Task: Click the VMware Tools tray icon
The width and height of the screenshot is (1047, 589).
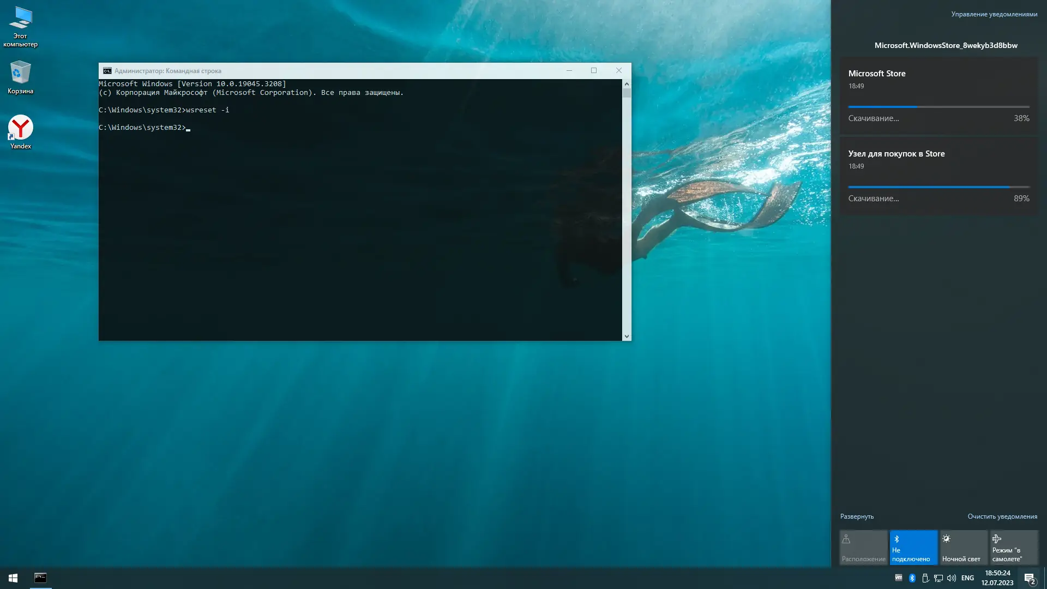Action: pos(899,578)
